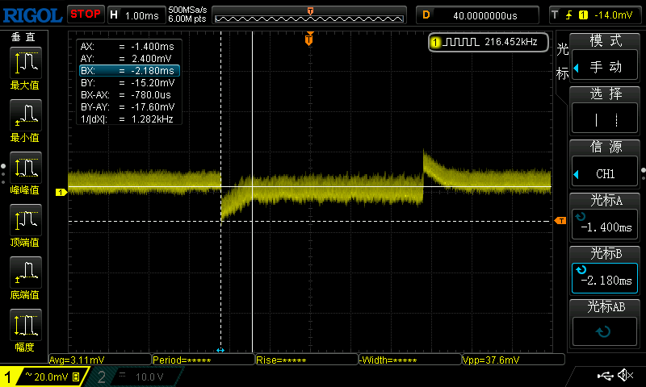Click the blue horizontal cursor arrow at bottom
This screenshot has height=387, width=646.
point(220,350)
